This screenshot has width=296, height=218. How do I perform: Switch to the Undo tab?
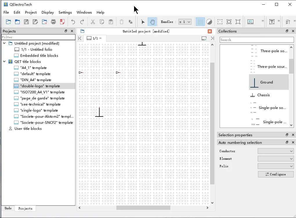(x=8, y=208)
